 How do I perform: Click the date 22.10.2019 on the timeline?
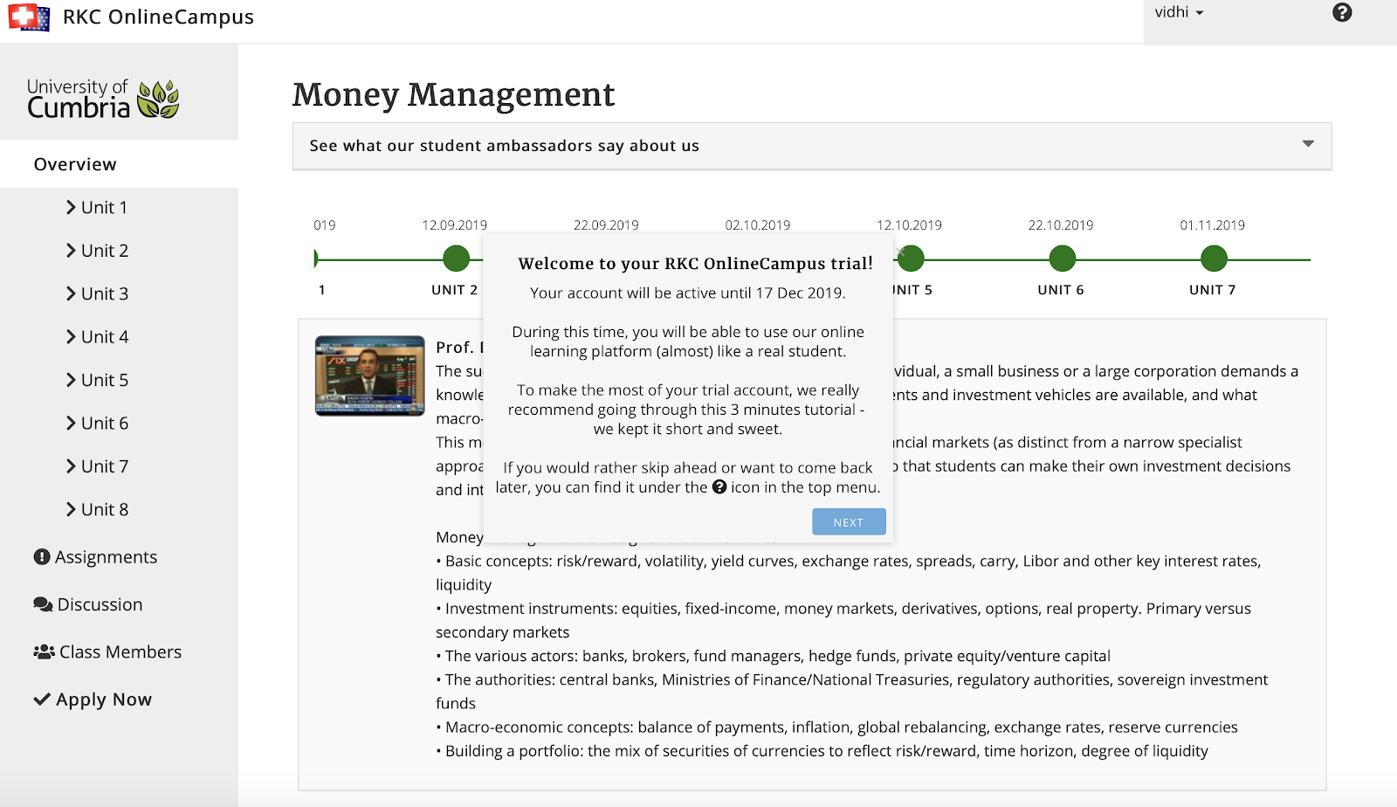coord(1061,225)
